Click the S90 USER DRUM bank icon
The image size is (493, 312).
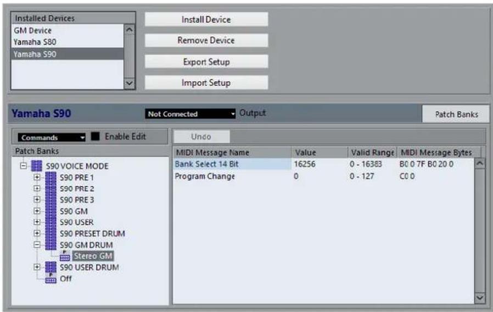[x=51, y=267]
